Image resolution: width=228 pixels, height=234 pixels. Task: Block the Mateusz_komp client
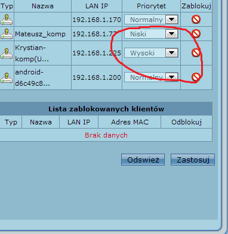click(196, 34)
